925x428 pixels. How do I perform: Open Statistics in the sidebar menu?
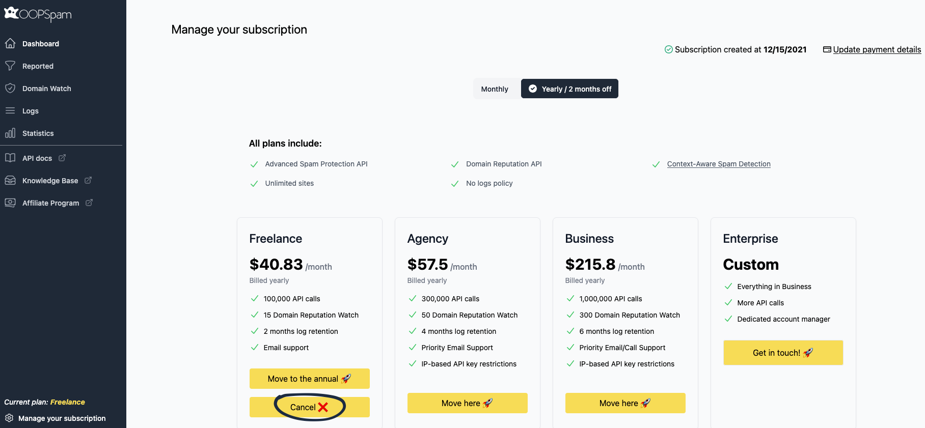pyautogui.click(x=38, y=133)
